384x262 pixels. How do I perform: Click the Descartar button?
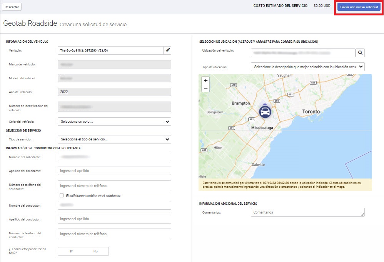pyautogui.click(x=12, y=7)
